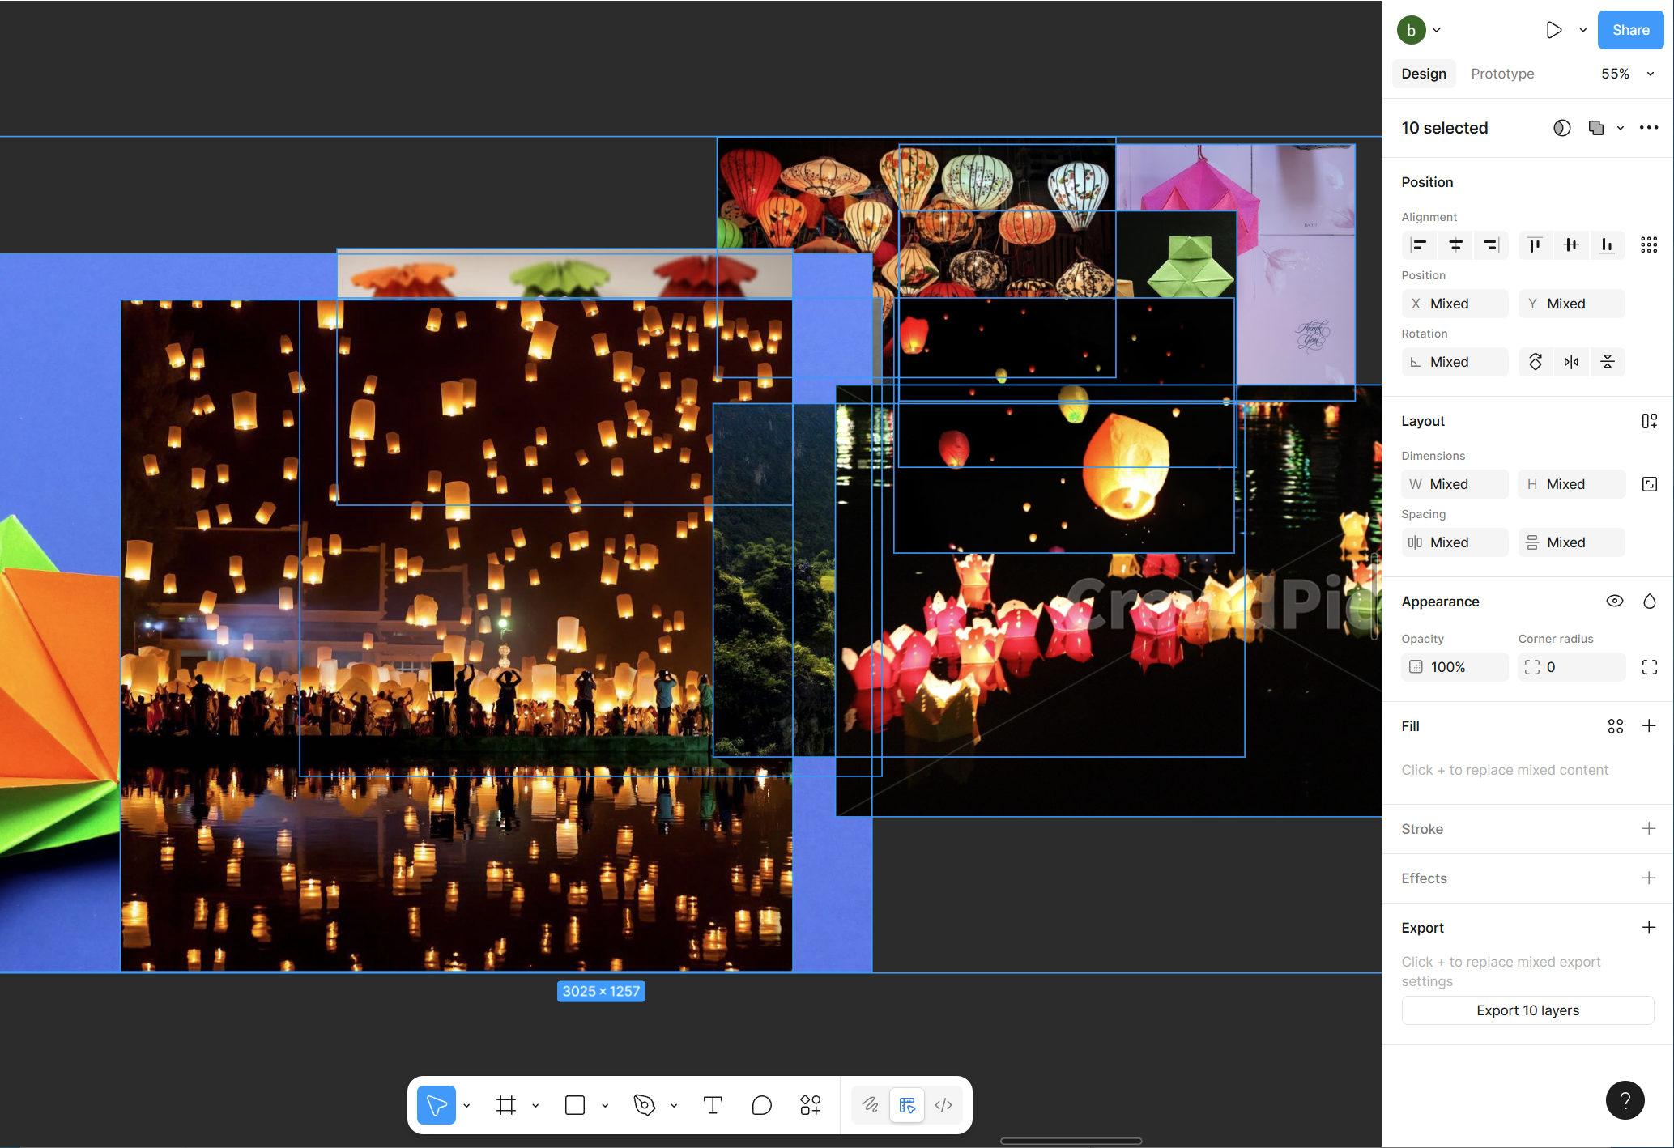This screenshot has width=1674, height=1148.
Task: Toggle layer visibility eye in Appearance
Action: coord(1614,601)
